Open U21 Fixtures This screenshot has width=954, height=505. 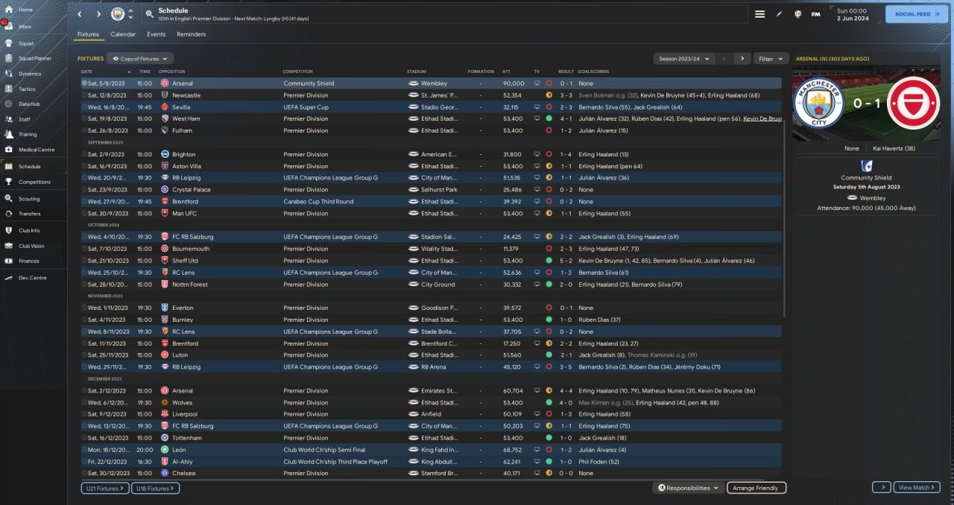point(104,488)
